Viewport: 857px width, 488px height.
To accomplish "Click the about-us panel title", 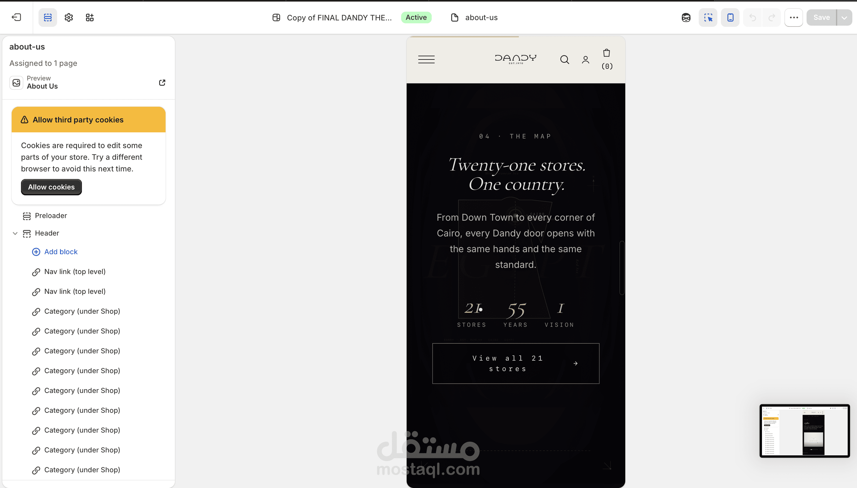I will click(27, 47).
